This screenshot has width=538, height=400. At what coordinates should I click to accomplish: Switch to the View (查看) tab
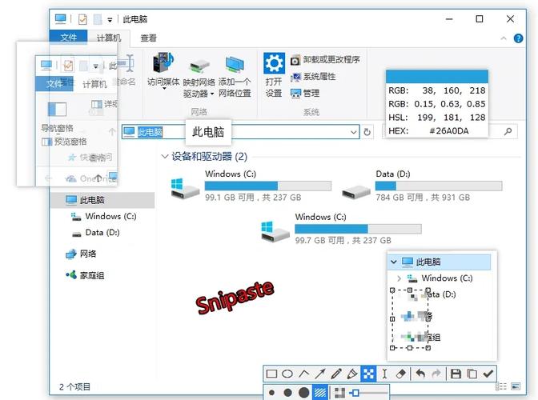click(149, 38)
